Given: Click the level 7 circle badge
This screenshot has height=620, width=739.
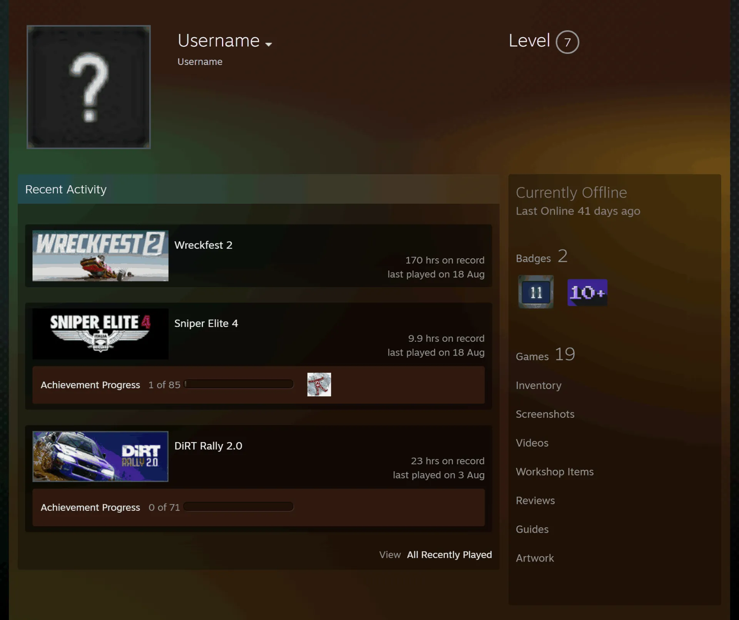Looking at the screenshot, I should (567, 42).
